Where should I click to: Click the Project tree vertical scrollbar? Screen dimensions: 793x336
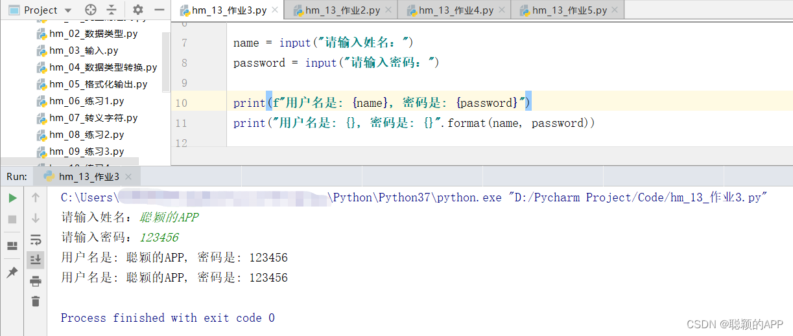166,62
